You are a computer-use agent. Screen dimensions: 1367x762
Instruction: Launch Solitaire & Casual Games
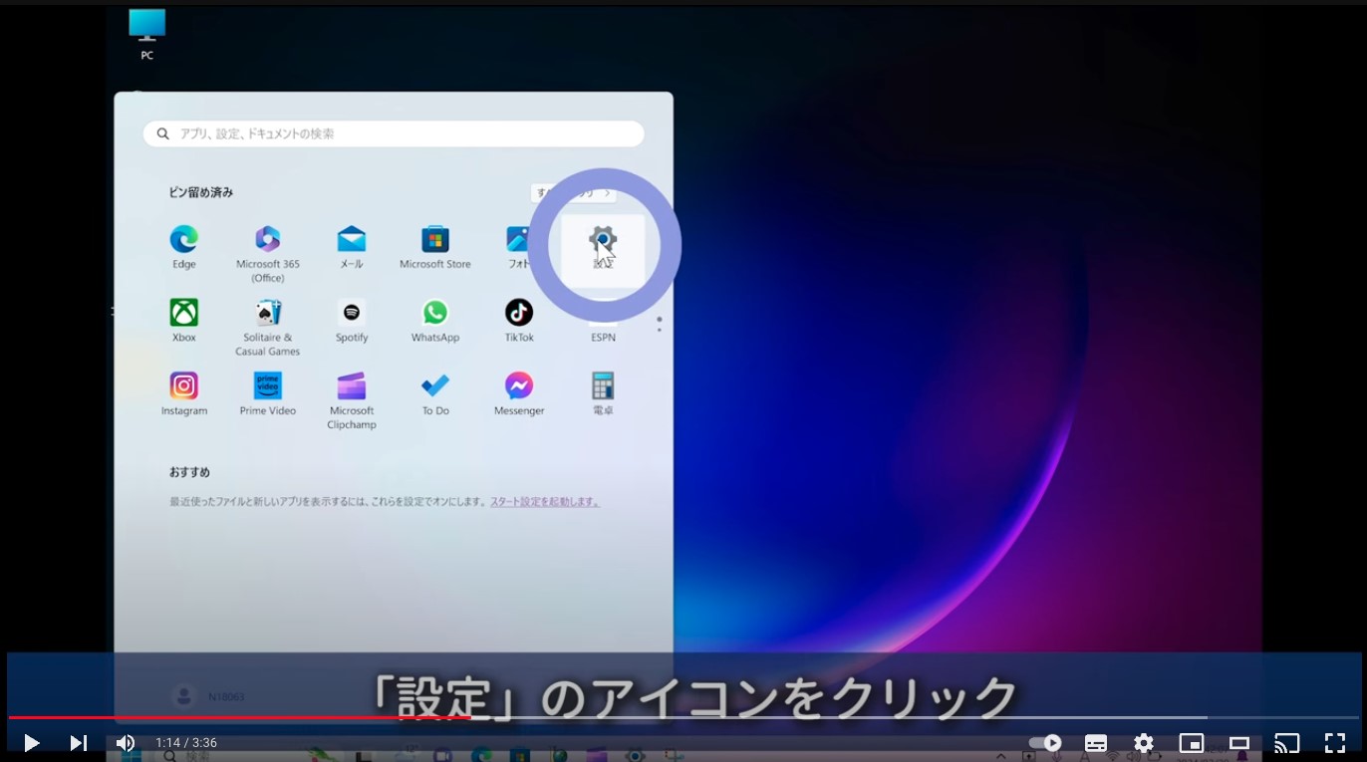click(267, 327)
